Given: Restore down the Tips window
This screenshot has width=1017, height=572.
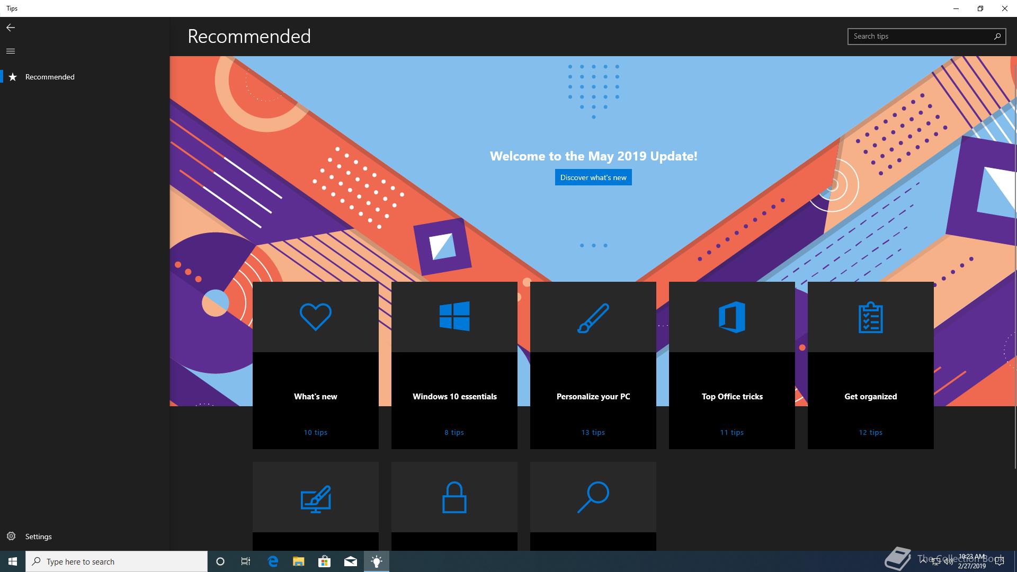Looking at the screenshot, I should 980,8.
